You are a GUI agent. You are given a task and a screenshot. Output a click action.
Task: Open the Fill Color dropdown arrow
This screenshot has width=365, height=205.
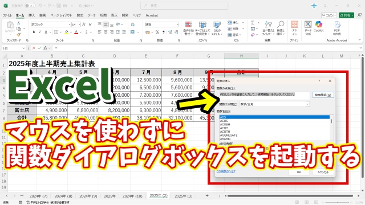click(x=71, y=32)
